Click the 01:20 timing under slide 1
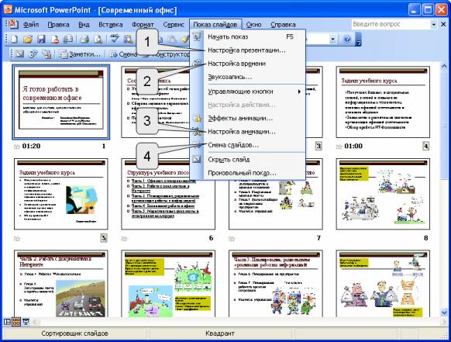 pos(31,147)
